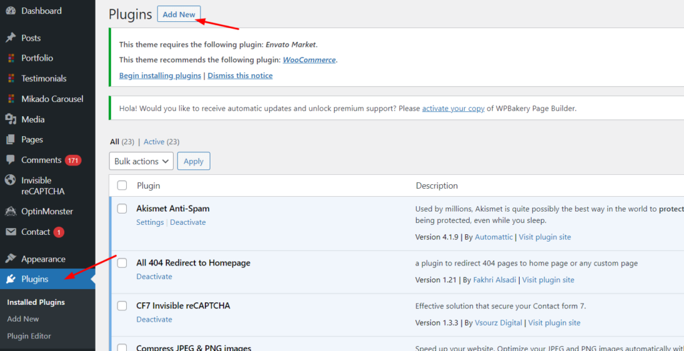
Task: Toggle the select-all plugins checkbox
Action: (x=122, y=186)
